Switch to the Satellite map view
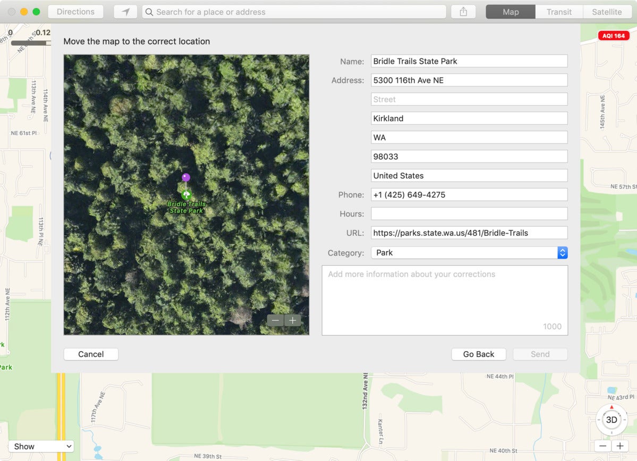This screenshot has height=461, width=637. pyautogui.click(x=607, y=12)
